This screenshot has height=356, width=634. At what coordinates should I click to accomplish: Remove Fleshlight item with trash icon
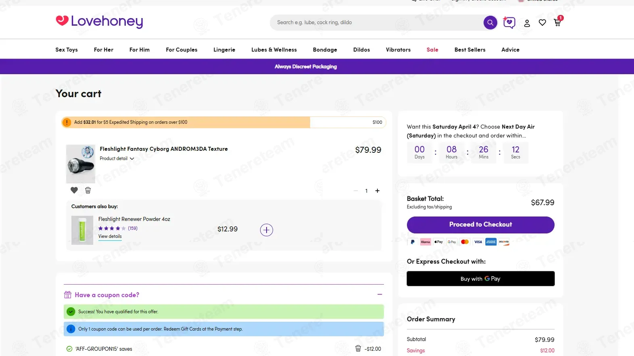point(88,190)
